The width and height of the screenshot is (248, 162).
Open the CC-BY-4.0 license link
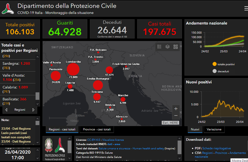[x=94, y=140]
